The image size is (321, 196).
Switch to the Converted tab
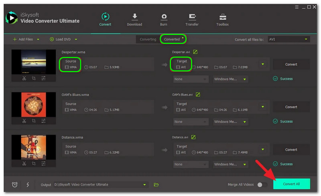click(x=173, y=39)
